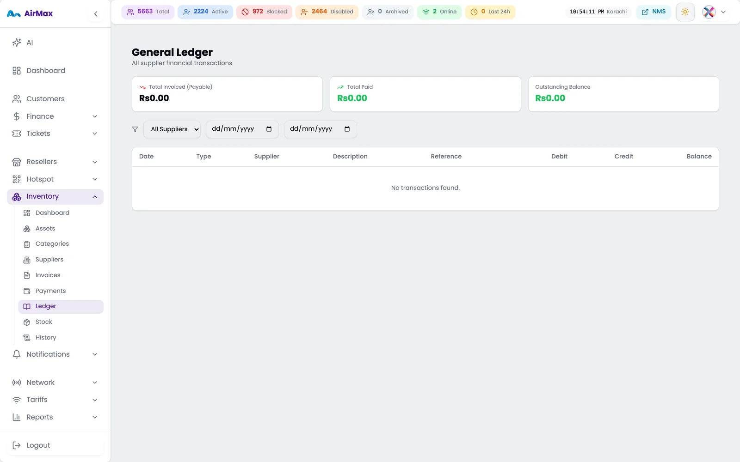This screenshot has width=740, height=462.
Task: Click the Resellers store icon
Action: (17, 162)
